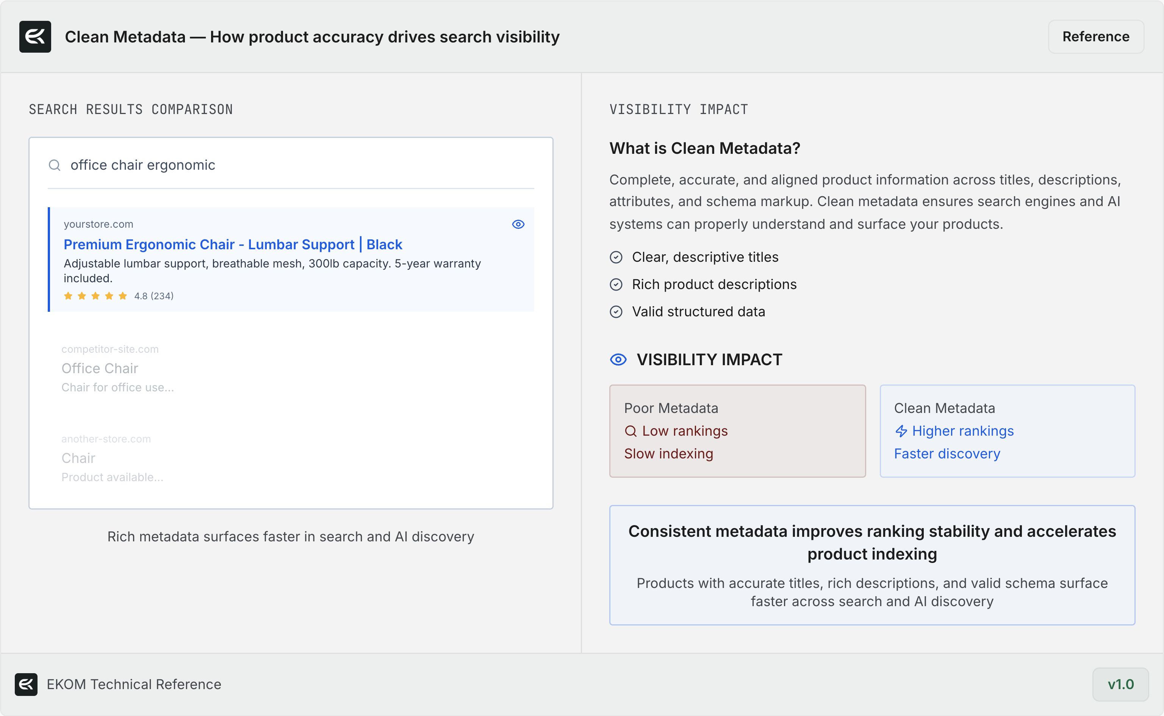Image resolution: width=1164 pixels, height=716 pixels.
Task: Click the eye icon on yourstore.com result
Action: click(x=518, y=224)
